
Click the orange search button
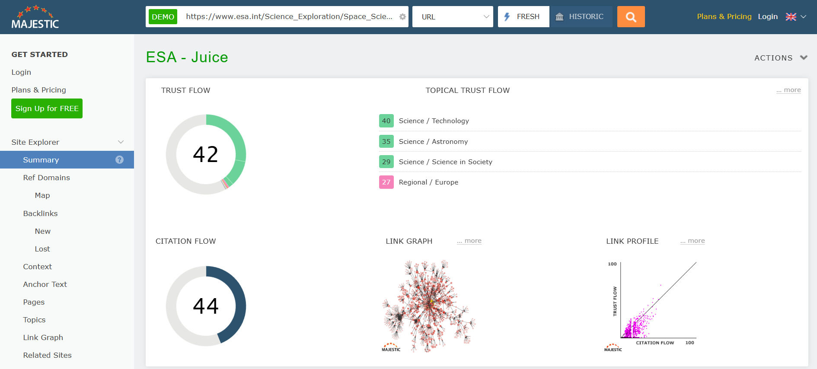tap(631, 17)
